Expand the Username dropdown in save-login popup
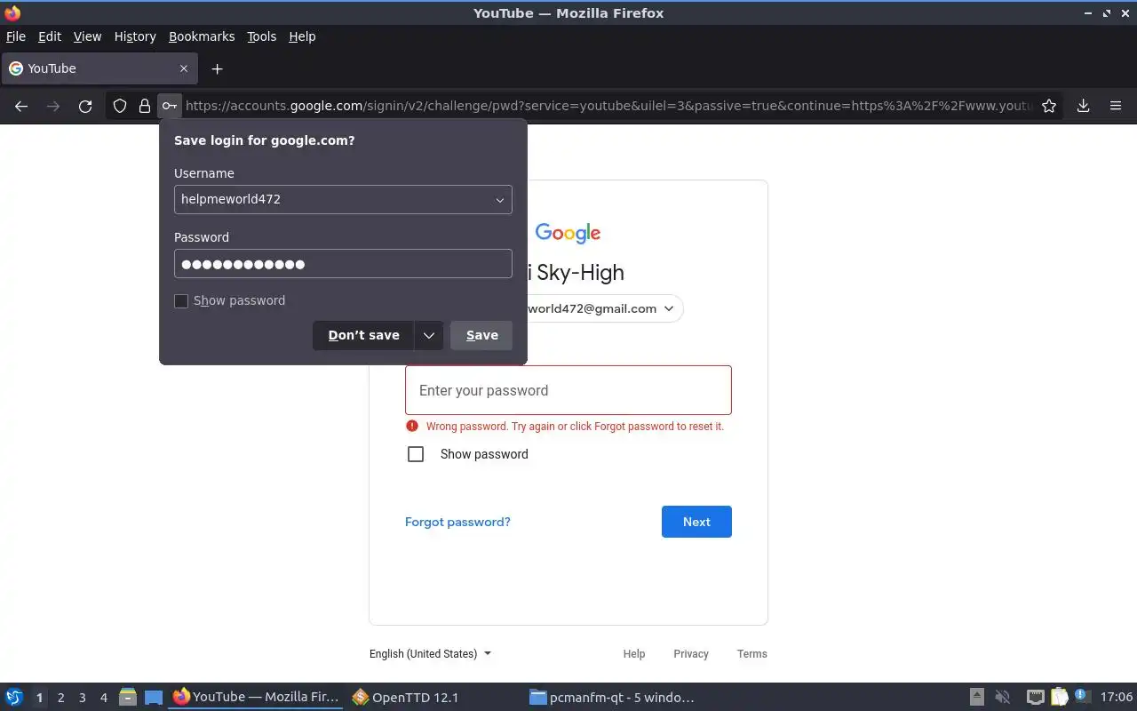Image resolution: width=1137 pixels, height=711 pixels. point(500,200)
